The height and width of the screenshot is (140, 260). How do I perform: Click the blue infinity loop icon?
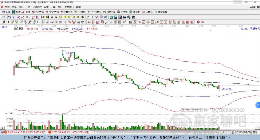coord(203,22)
